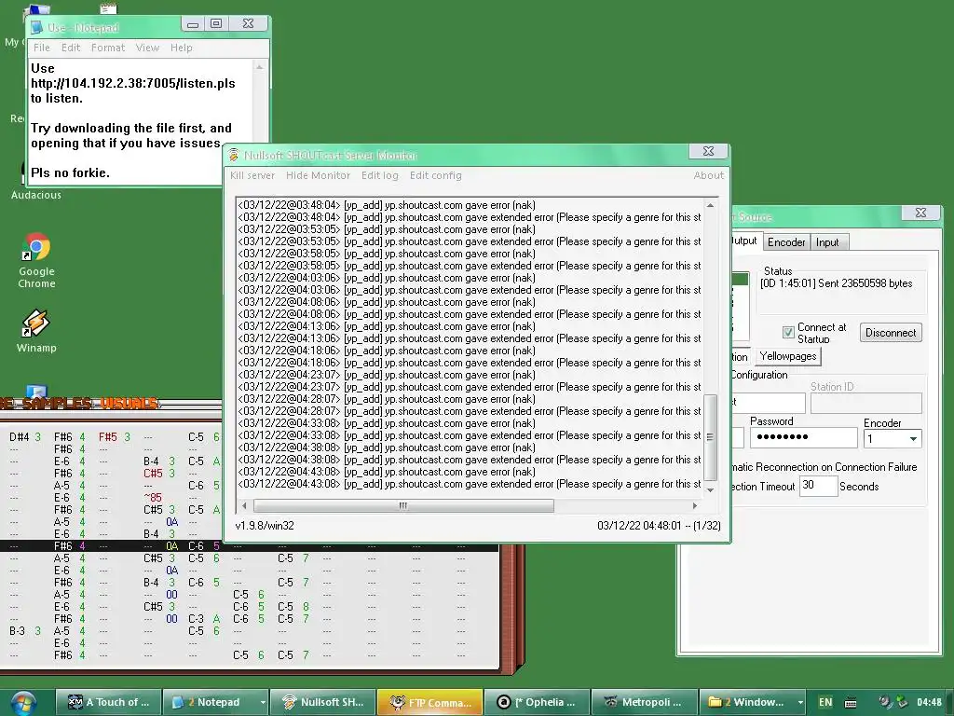Click the highlighted F#6 tracker row
The height and width of the screenshot is (716, 954).
(250, 546)
